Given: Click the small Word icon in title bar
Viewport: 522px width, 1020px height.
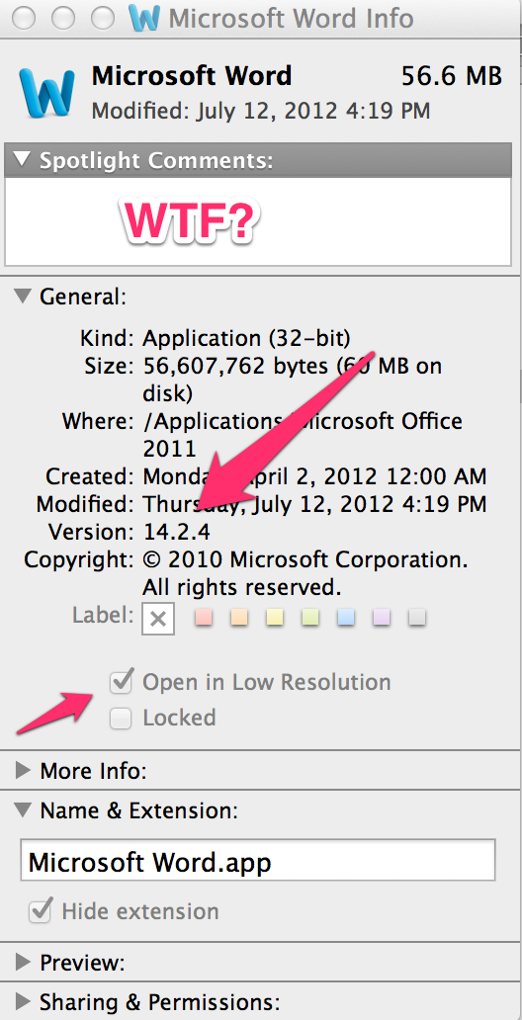Looking at the screenshot, I should (x=143, y=18).
